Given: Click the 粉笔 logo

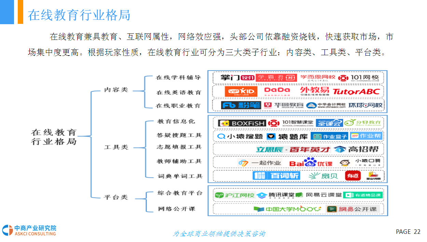Looking at the screenshot, I should [241, 105].
